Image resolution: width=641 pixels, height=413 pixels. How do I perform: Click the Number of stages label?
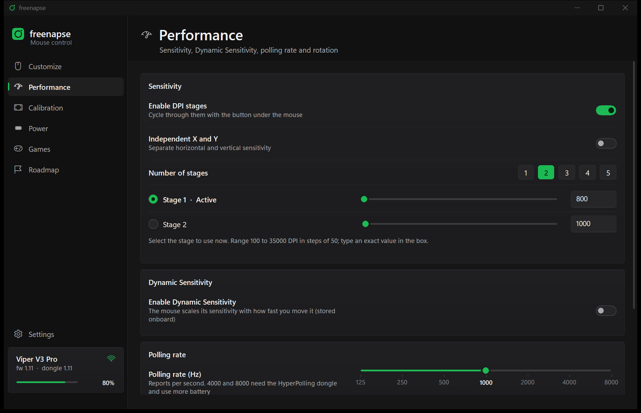[x=178, y=173]
